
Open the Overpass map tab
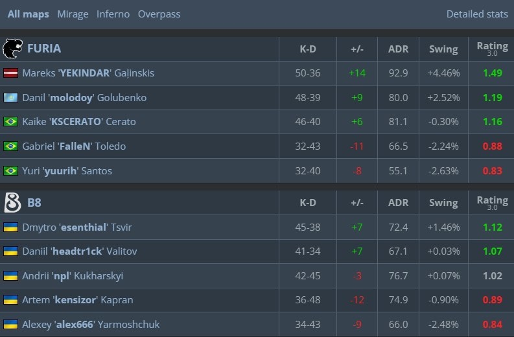159,14
